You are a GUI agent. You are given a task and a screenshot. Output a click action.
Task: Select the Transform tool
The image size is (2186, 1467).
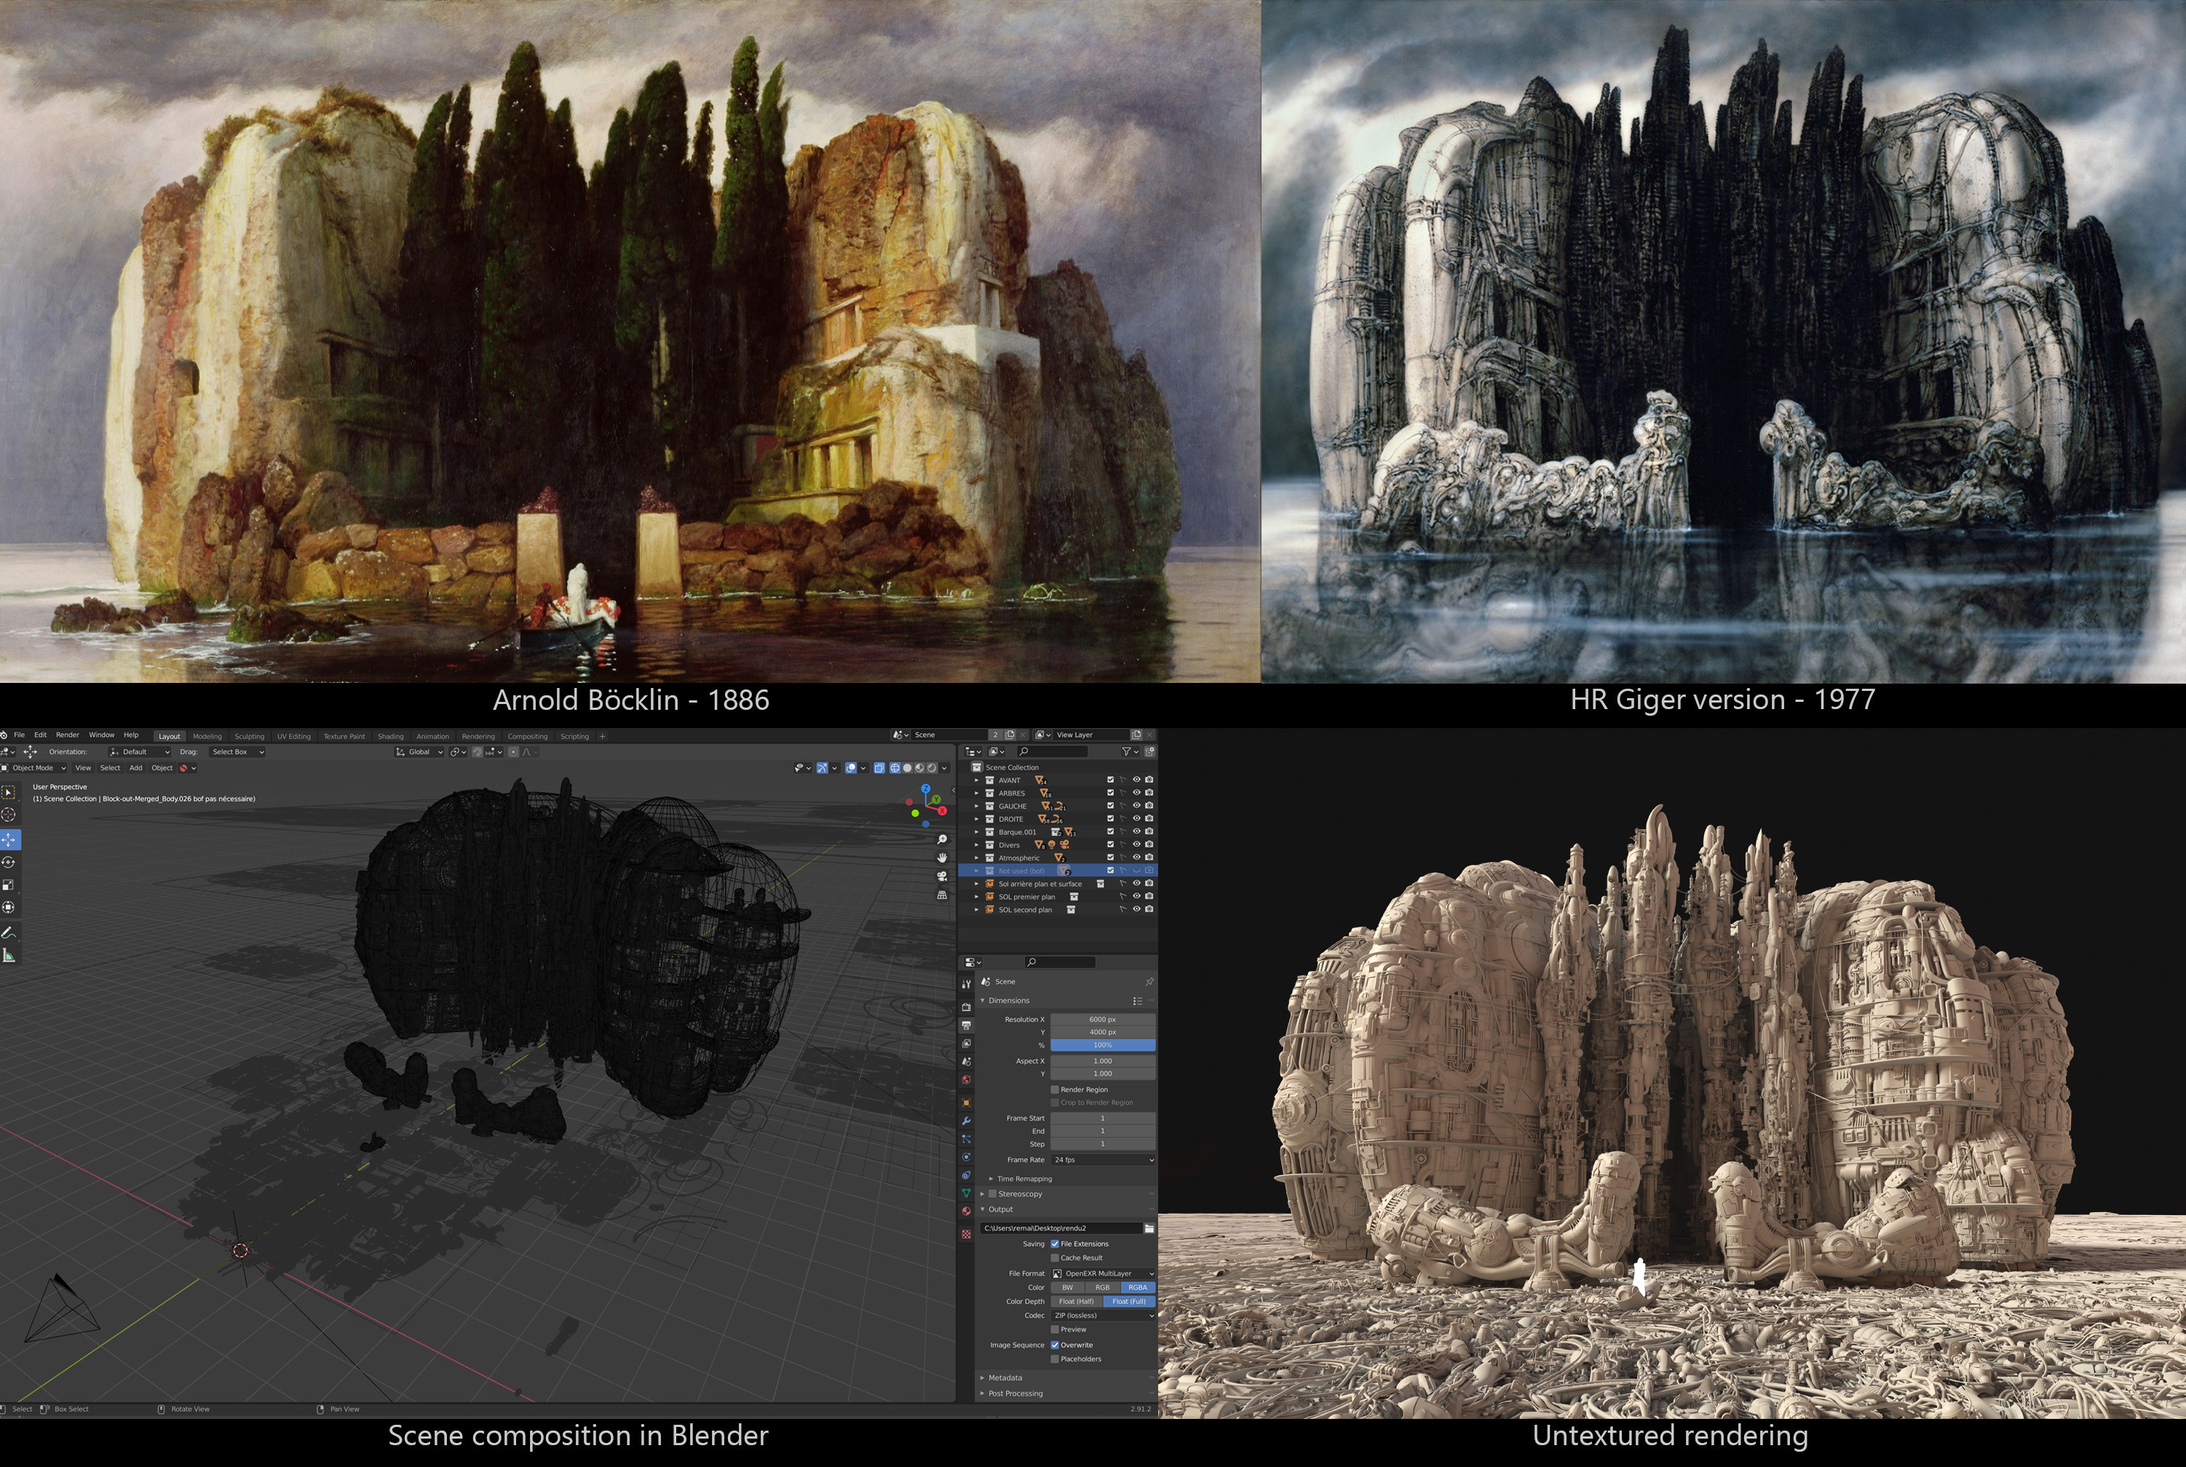coord(9,906)
